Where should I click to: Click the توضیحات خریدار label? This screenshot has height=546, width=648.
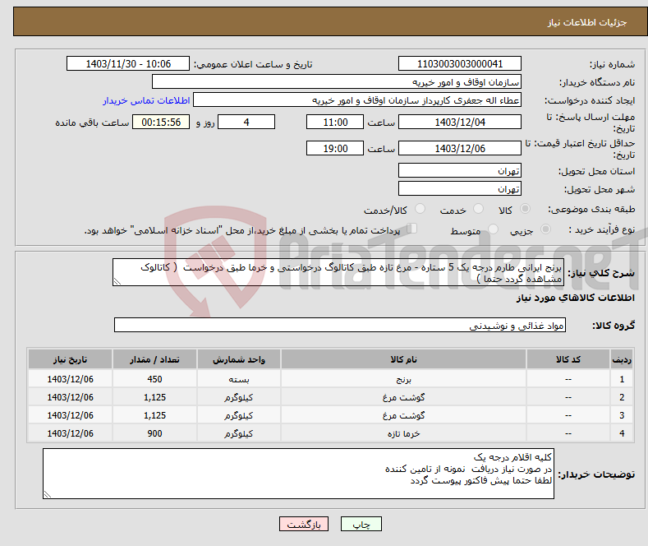[596, 474]
